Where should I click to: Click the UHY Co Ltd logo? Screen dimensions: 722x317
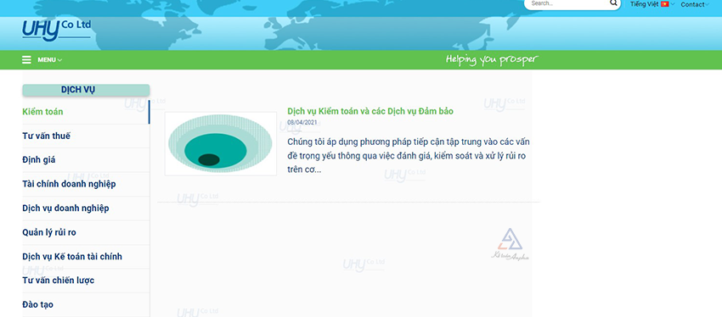click(57, 30)
